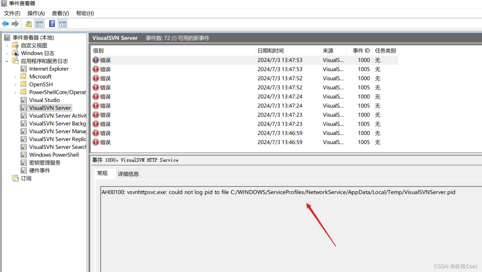Open the 查看(V) menu
This screenshot has height=272, width=482.
(x=61, y=13)
